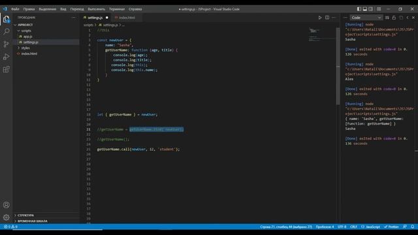Open app.js in the explorer

point(27,37)
